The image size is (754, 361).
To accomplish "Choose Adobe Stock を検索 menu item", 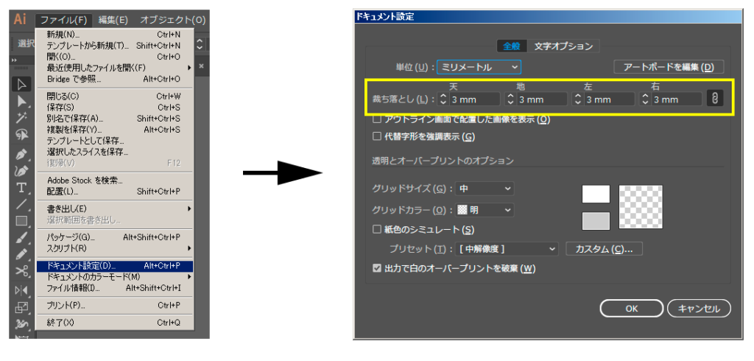I will pyautogui.click(x=114, y=180).
